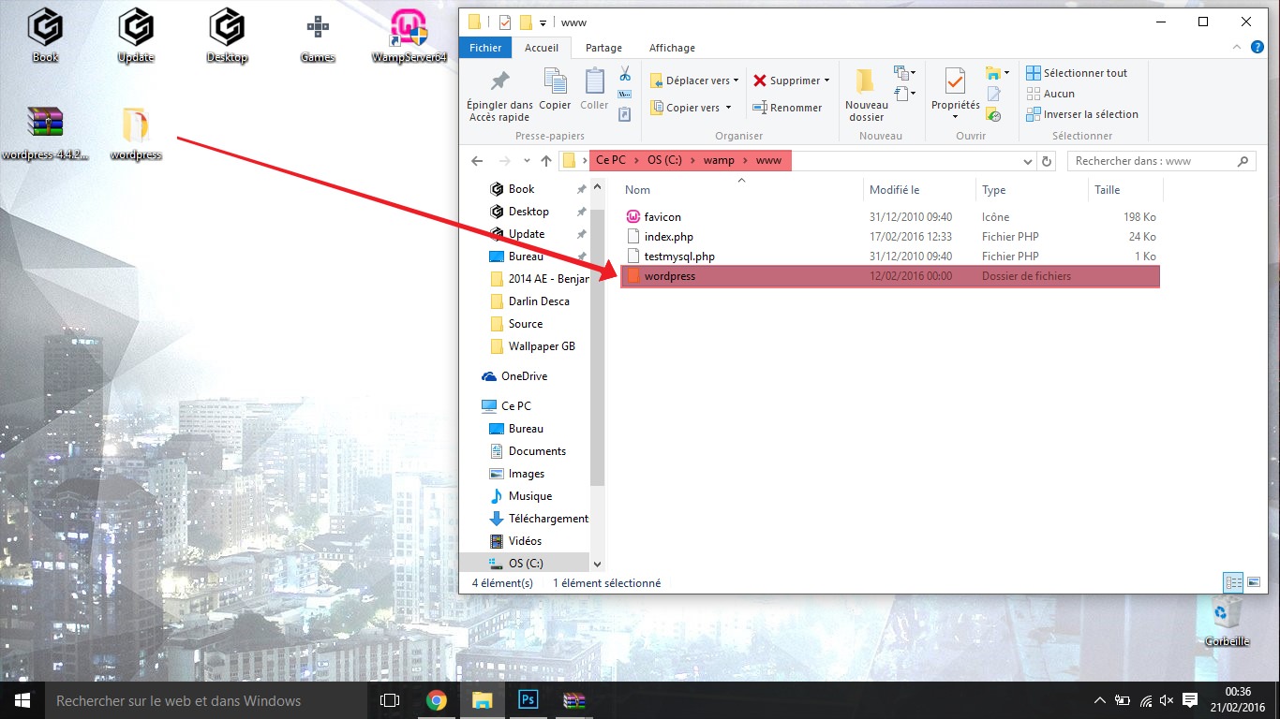Click the Épingler dans Accès rapide icon
This screenshot has width=1280, height=719.
pyautogui.click(x=499, y=82)
